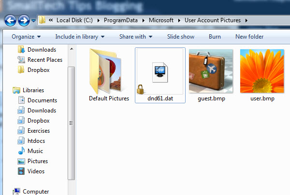Click the Dropbox library icon
The width and height of the screenshot is (290, 195).
(x=21, y=120)
